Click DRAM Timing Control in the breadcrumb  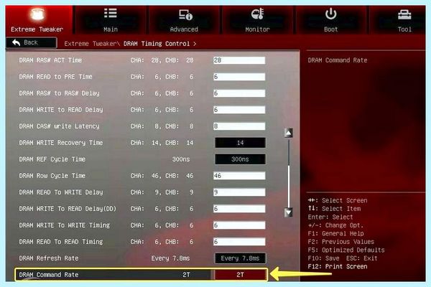(157, 44)
